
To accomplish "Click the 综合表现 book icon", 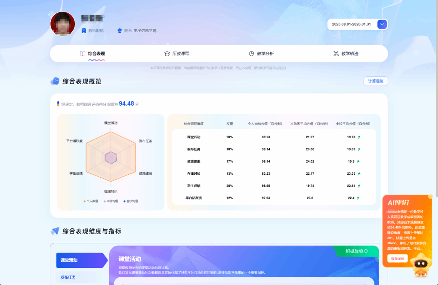I will (x=82, y=54).
